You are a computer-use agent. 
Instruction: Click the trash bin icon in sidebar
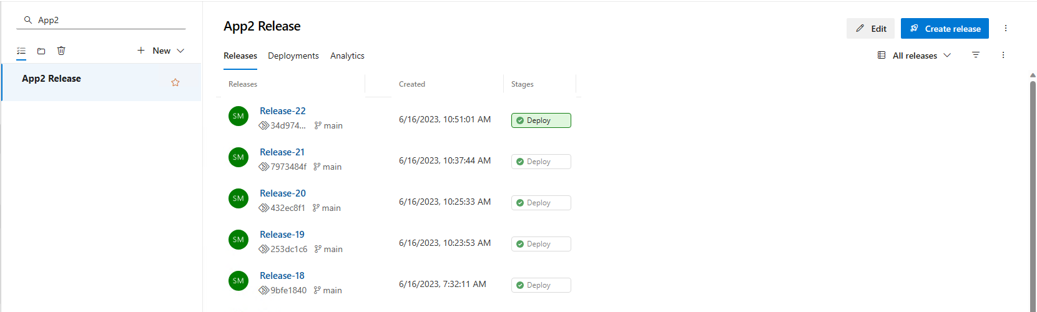pos(61,51)
